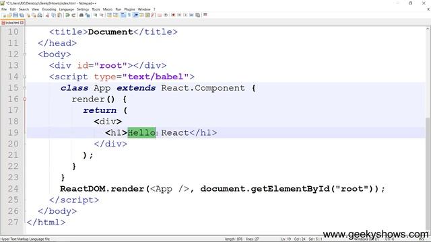Toggle the file Monitoring eye icon
431x242 pixels.
coord(166,15)
